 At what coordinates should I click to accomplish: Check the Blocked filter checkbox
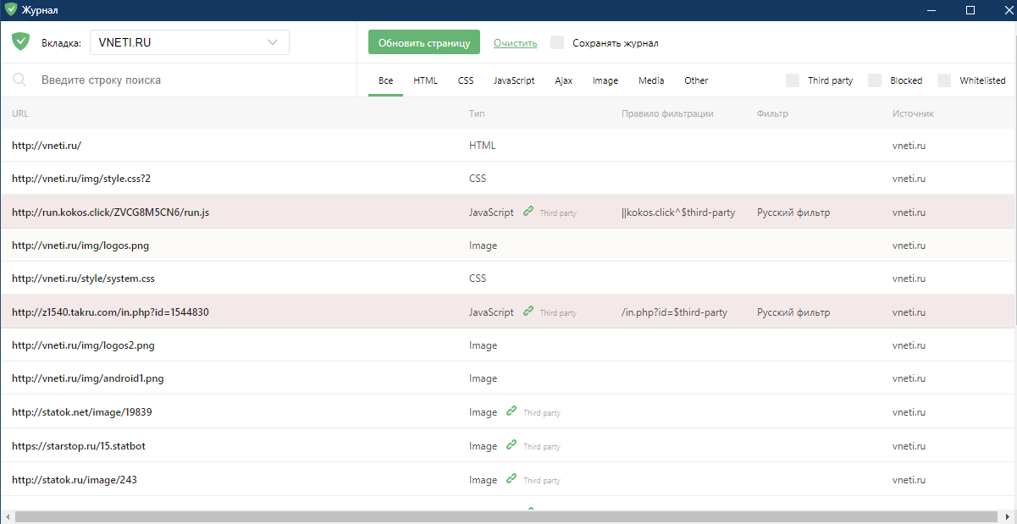click(x=875, y=80)
